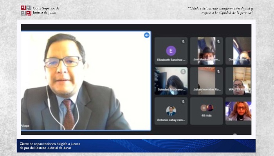This screenshot has height=156, width=274.
Task: Click the 'Elizabeth Sanchez' name label
Action: [x=171, y=60]
